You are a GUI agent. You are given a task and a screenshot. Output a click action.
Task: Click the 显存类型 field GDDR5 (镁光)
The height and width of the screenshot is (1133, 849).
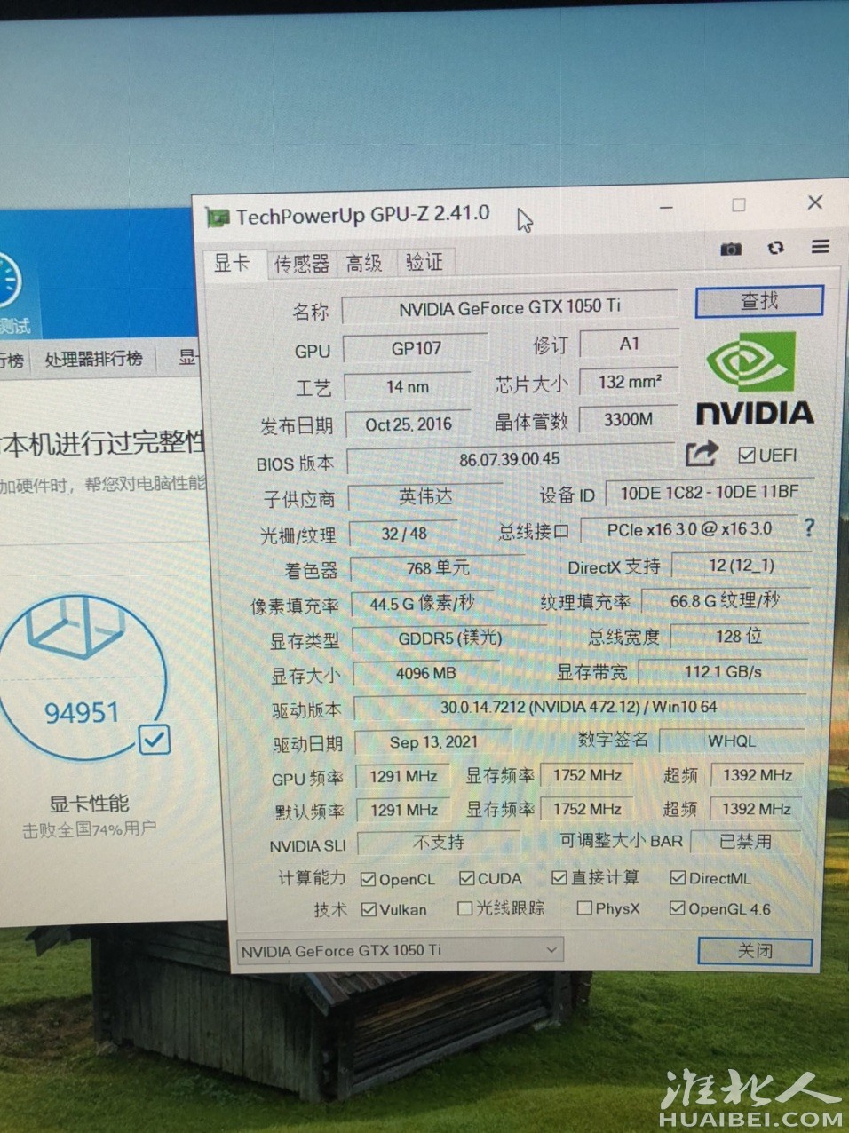[449, 638]
